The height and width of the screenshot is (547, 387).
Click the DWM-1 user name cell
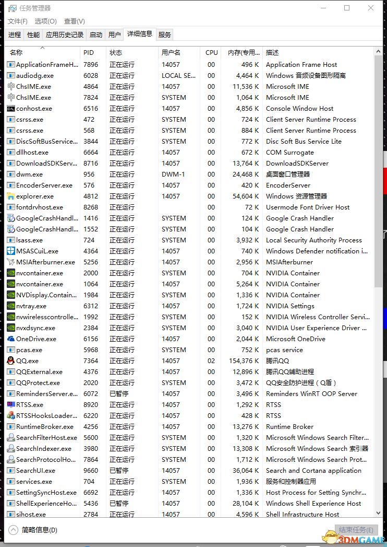point(173,174)
